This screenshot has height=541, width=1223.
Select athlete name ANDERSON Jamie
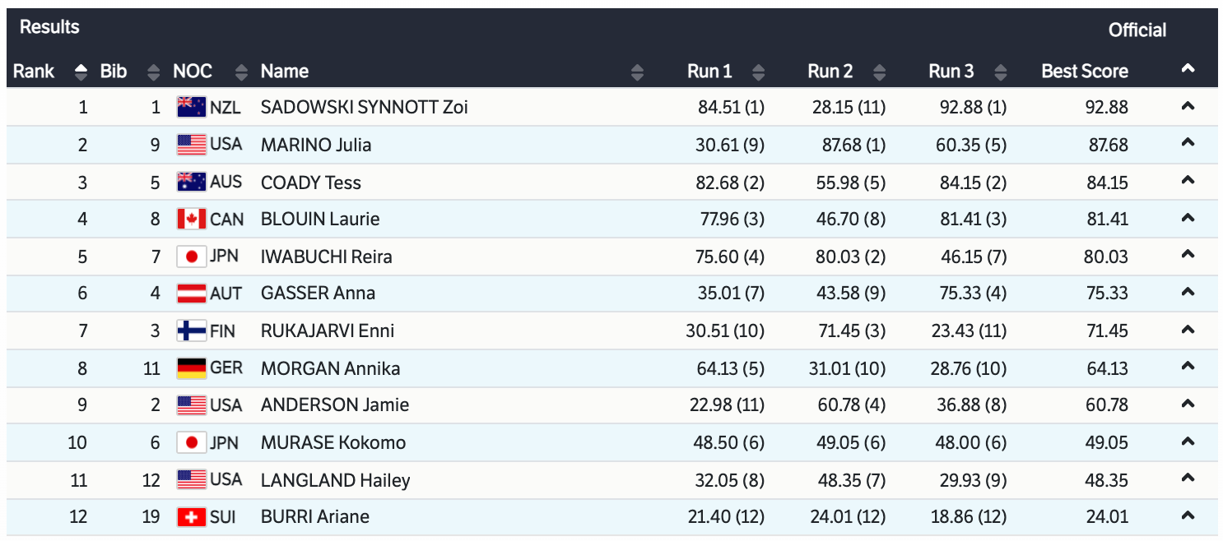tap(334, 405)
